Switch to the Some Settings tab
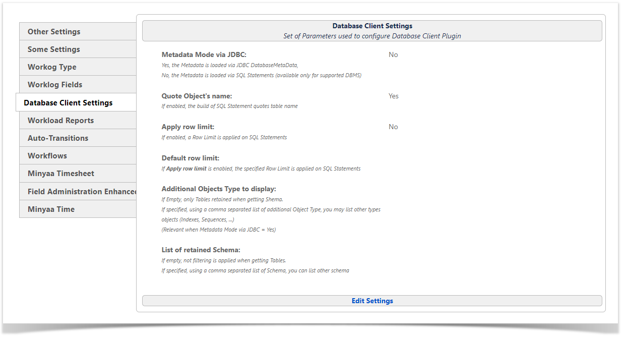 pos(54,49)
